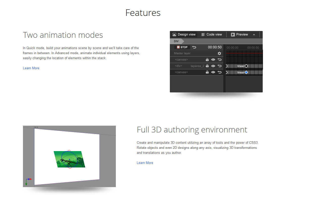Click the loop icon on the bottom canvas layer
Viewport: 321px width, 209px height.
tap(220, 72)
